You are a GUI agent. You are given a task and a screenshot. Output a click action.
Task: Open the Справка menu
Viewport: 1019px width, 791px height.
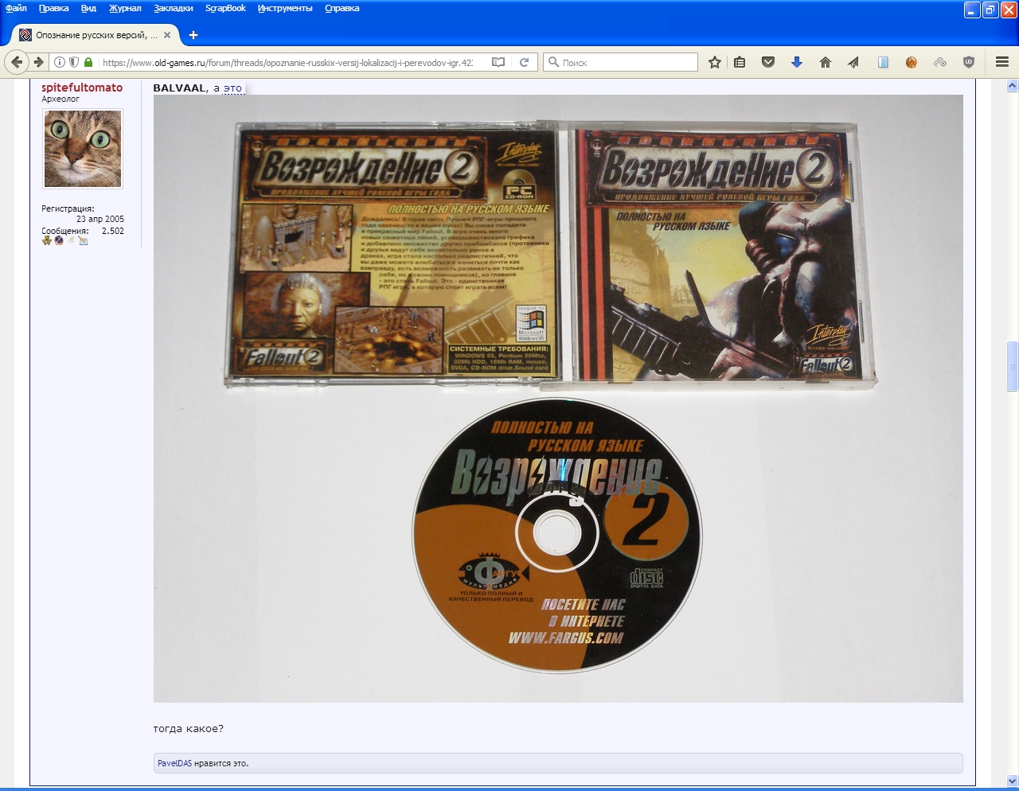(342, 9)
